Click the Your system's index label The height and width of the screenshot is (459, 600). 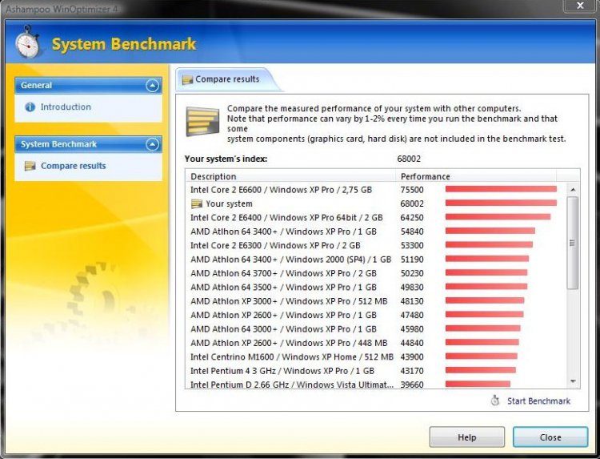pyautogui.click(x=226, y=159)
